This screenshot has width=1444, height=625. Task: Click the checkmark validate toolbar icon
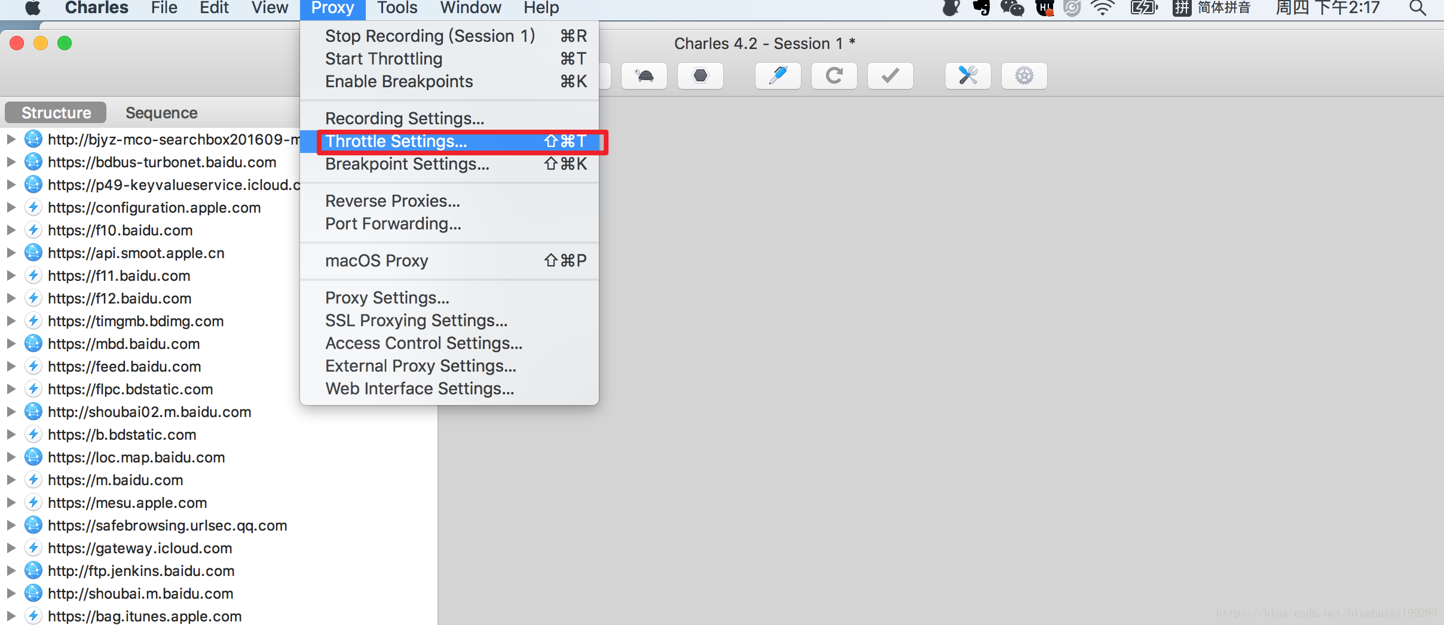[x=891, y=76]
